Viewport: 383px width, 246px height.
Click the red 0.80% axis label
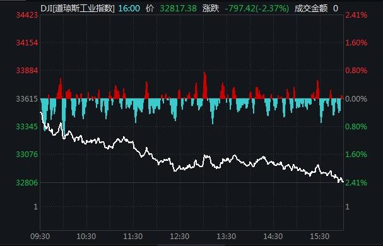356,71
